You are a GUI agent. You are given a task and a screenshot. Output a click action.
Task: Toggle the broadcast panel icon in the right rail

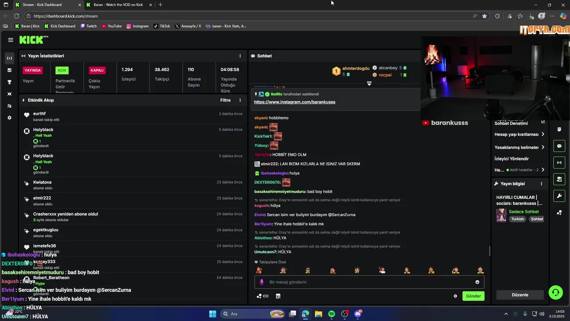pos(559,162)
